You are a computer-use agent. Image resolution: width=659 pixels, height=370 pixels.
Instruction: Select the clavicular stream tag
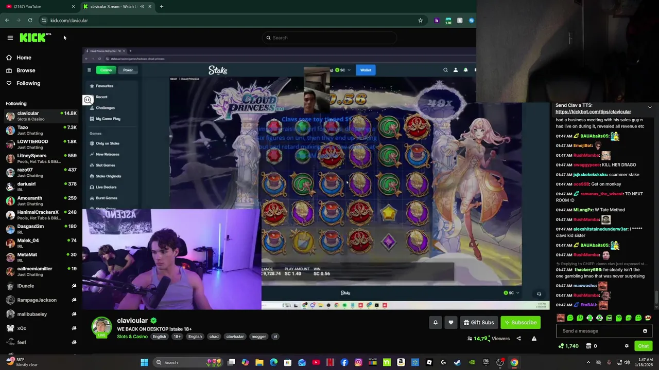[235, 337]
